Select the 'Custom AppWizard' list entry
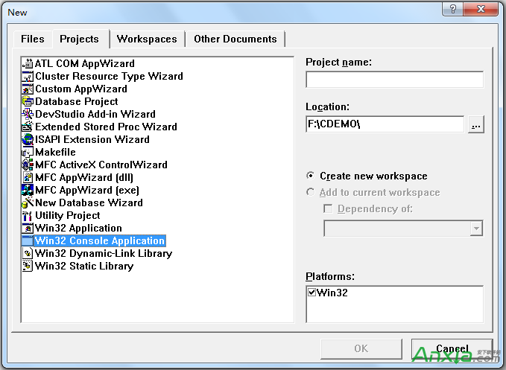 (x=81, y=89)
